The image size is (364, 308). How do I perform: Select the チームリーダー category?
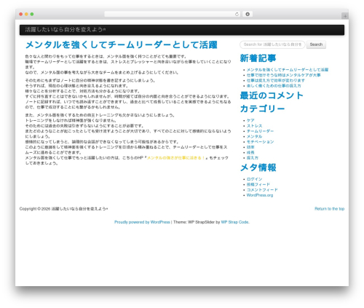pos(260,131)
